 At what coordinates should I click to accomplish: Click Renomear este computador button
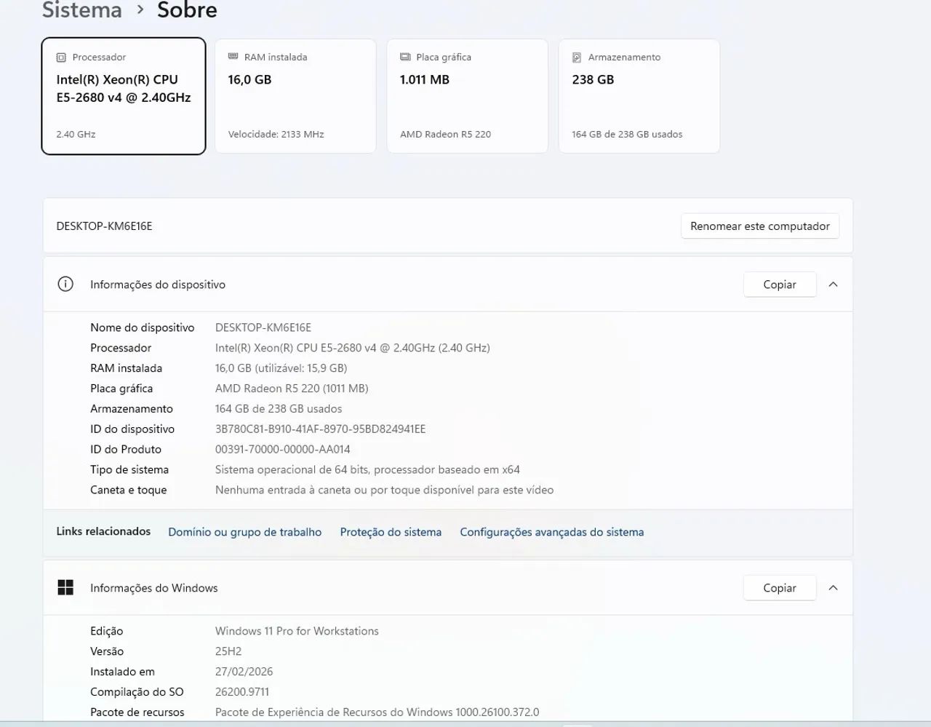click(760, 226)
